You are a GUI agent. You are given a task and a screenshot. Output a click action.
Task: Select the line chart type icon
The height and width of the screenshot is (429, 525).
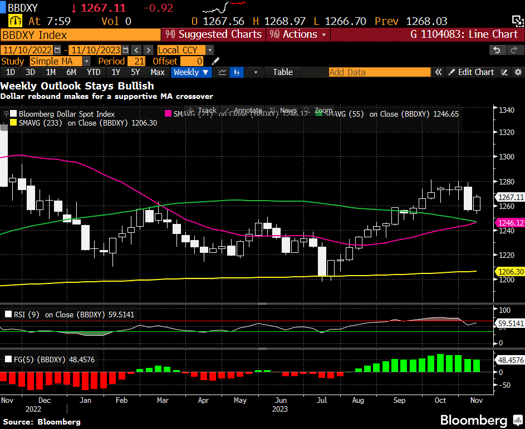coord(222,72)
